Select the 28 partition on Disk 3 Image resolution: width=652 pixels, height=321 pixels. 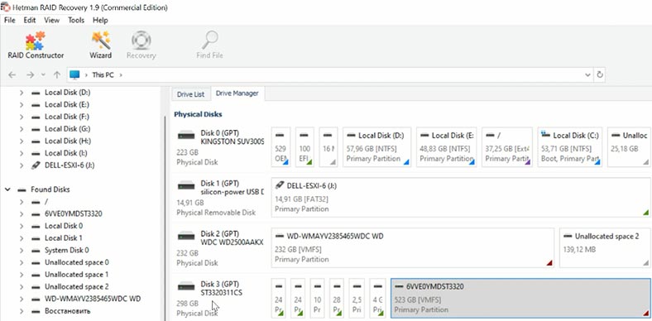pyautogui.click(x=338, y=298)
